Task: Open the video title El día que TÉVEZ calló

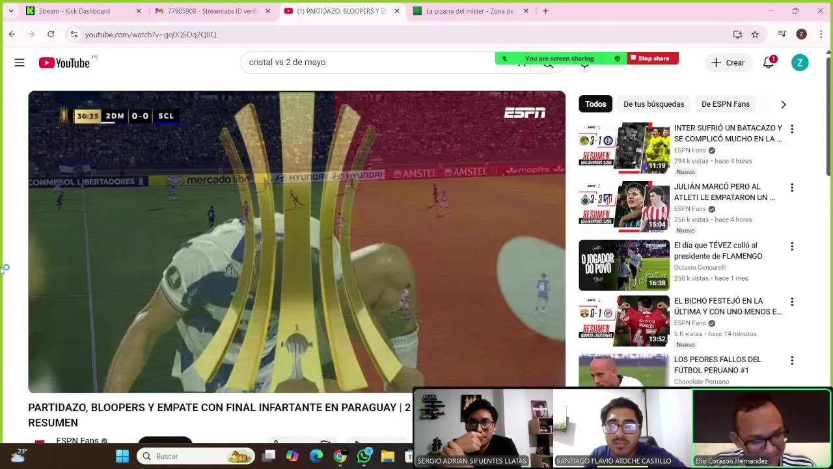Action: pyautogui.click(x=718, y=251)
